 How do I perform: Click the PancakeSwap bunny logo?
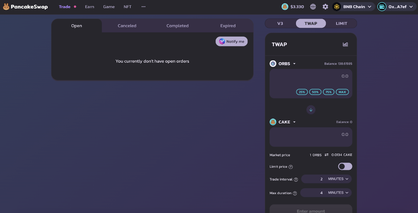(x=6, y=6)
